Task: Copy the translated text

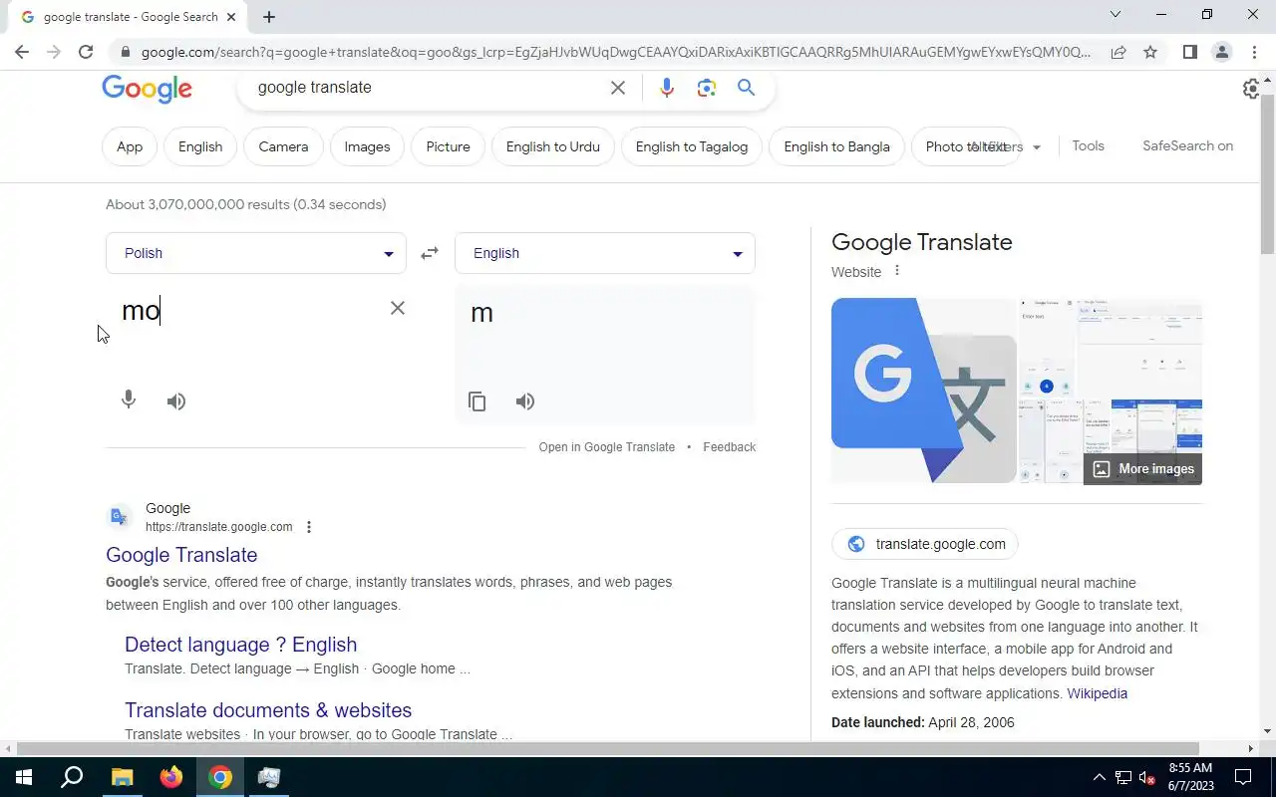Action: pyautogui.click(x=478, y=401)
